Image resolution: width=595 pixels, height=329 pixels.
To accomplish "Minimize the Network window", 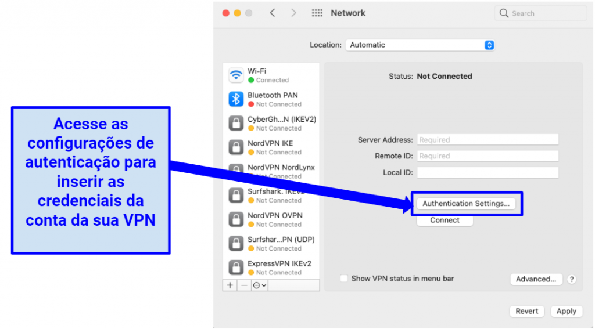I will click(x=237, y=13).
